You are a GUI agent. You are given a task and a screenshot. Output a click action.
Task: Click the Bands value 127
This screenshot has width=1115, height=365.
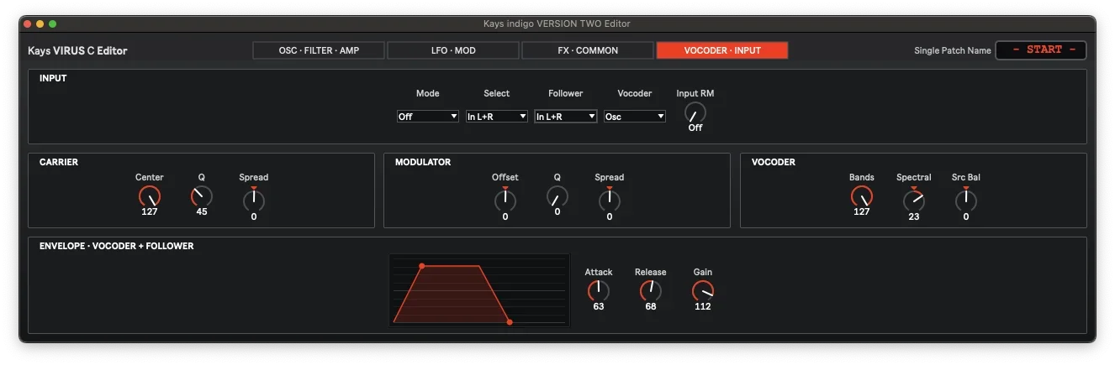[862, 212]
